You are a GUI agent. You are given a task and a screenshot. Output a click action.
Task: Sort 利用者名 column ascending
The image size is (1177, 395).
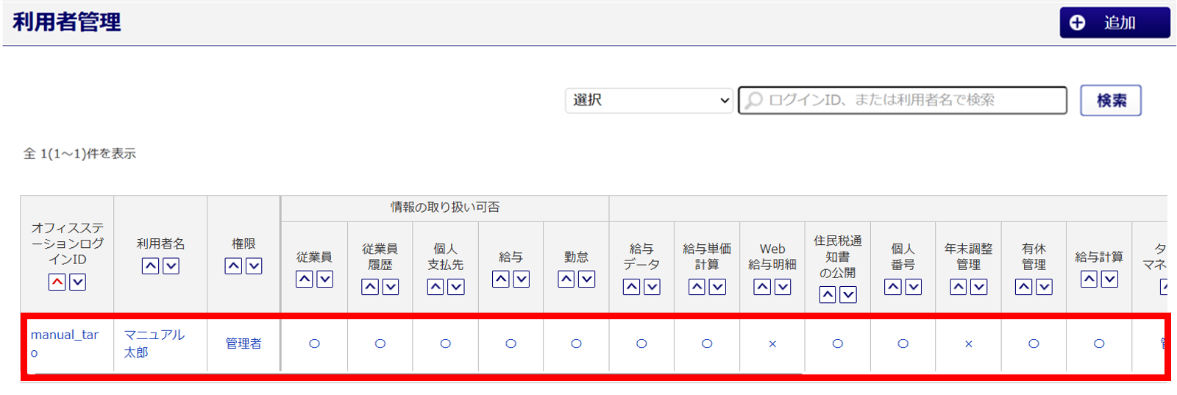(x=150, y=266)
